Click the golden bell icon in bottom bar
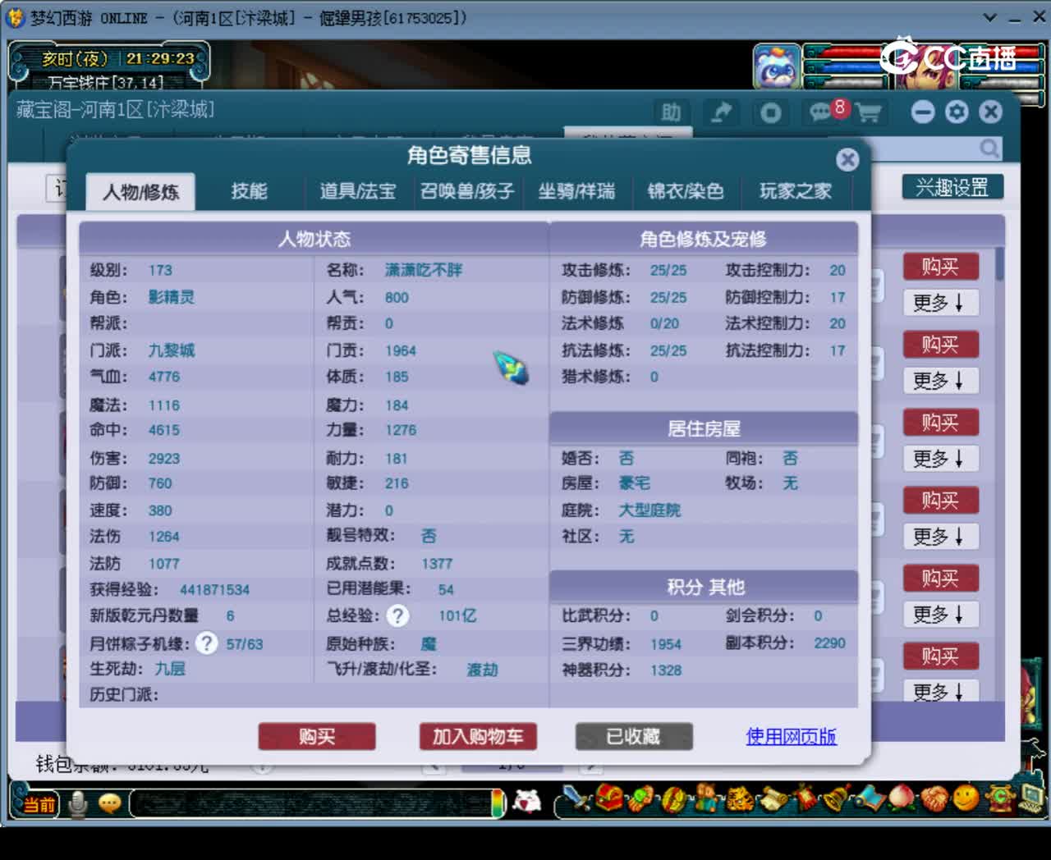Screen dimensions: 1051x860 point(836,798)
